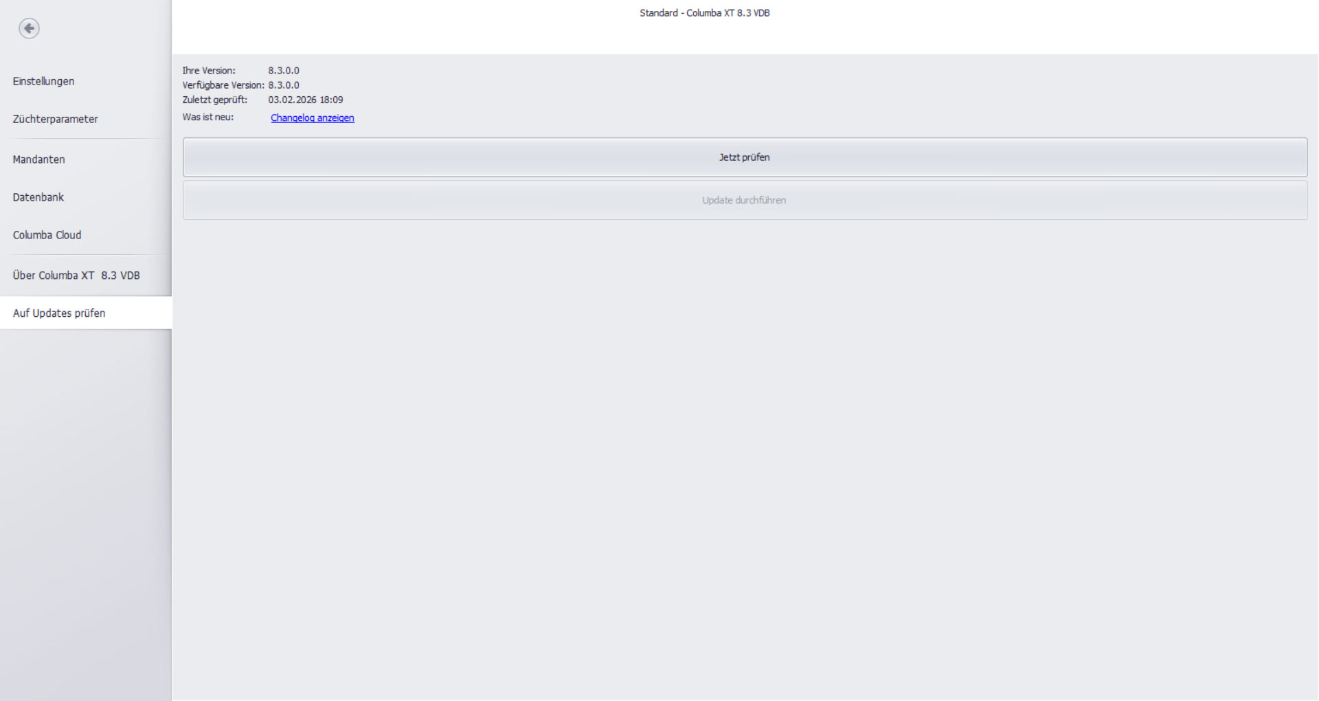The image size is (1319, 701).
Task: Go to the Datenbank section
Action: (x=38, y=197)
